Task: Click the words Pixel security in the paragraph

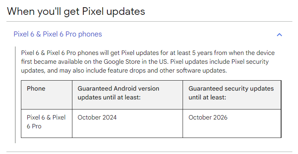Action: click(x=250, y=62)
